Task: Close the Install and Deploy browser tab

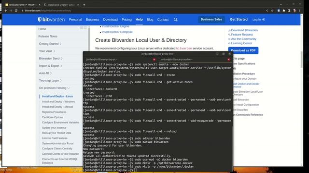Action: click(x=78, y=5)
